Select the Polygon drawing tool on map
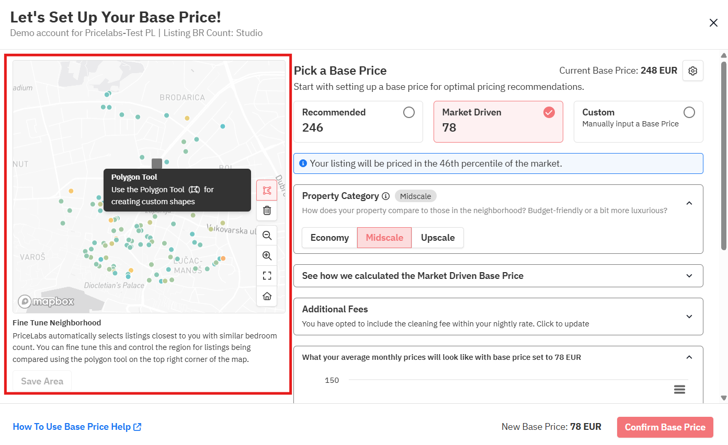Screen dimensions: 728x445 (267, 190)
